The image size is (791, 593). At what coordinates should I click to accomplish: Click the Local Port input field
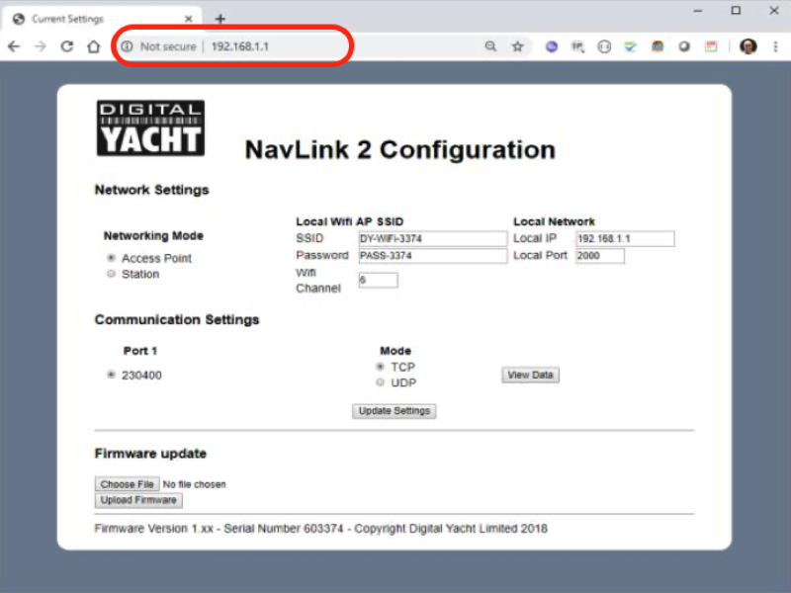(x=600, y=256)
